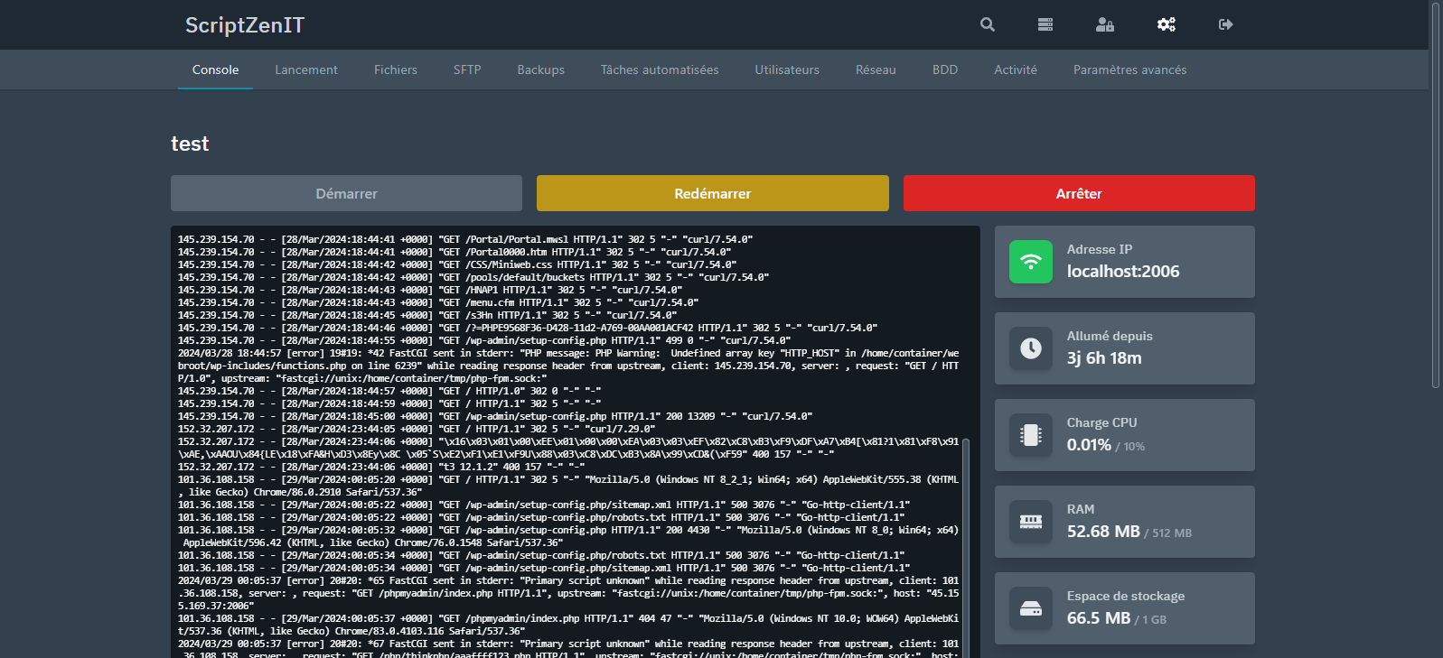
Task: Click the uptime value 3j 6h 18m
Action: pyautogui.click(x=1104, y=358)
